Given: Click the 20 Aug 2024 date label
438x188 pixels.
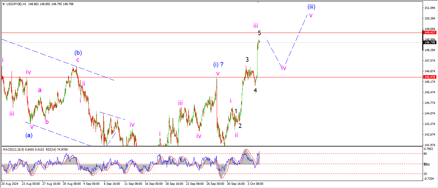Looking at the screenshot, I should [10, 184].
